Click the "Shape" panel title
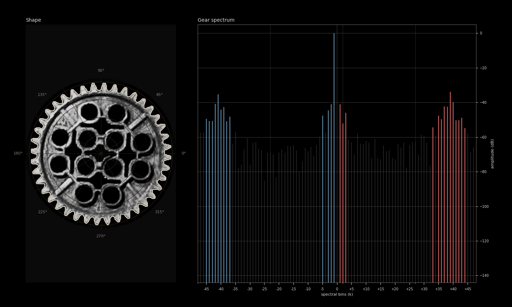 pos(33,20)
